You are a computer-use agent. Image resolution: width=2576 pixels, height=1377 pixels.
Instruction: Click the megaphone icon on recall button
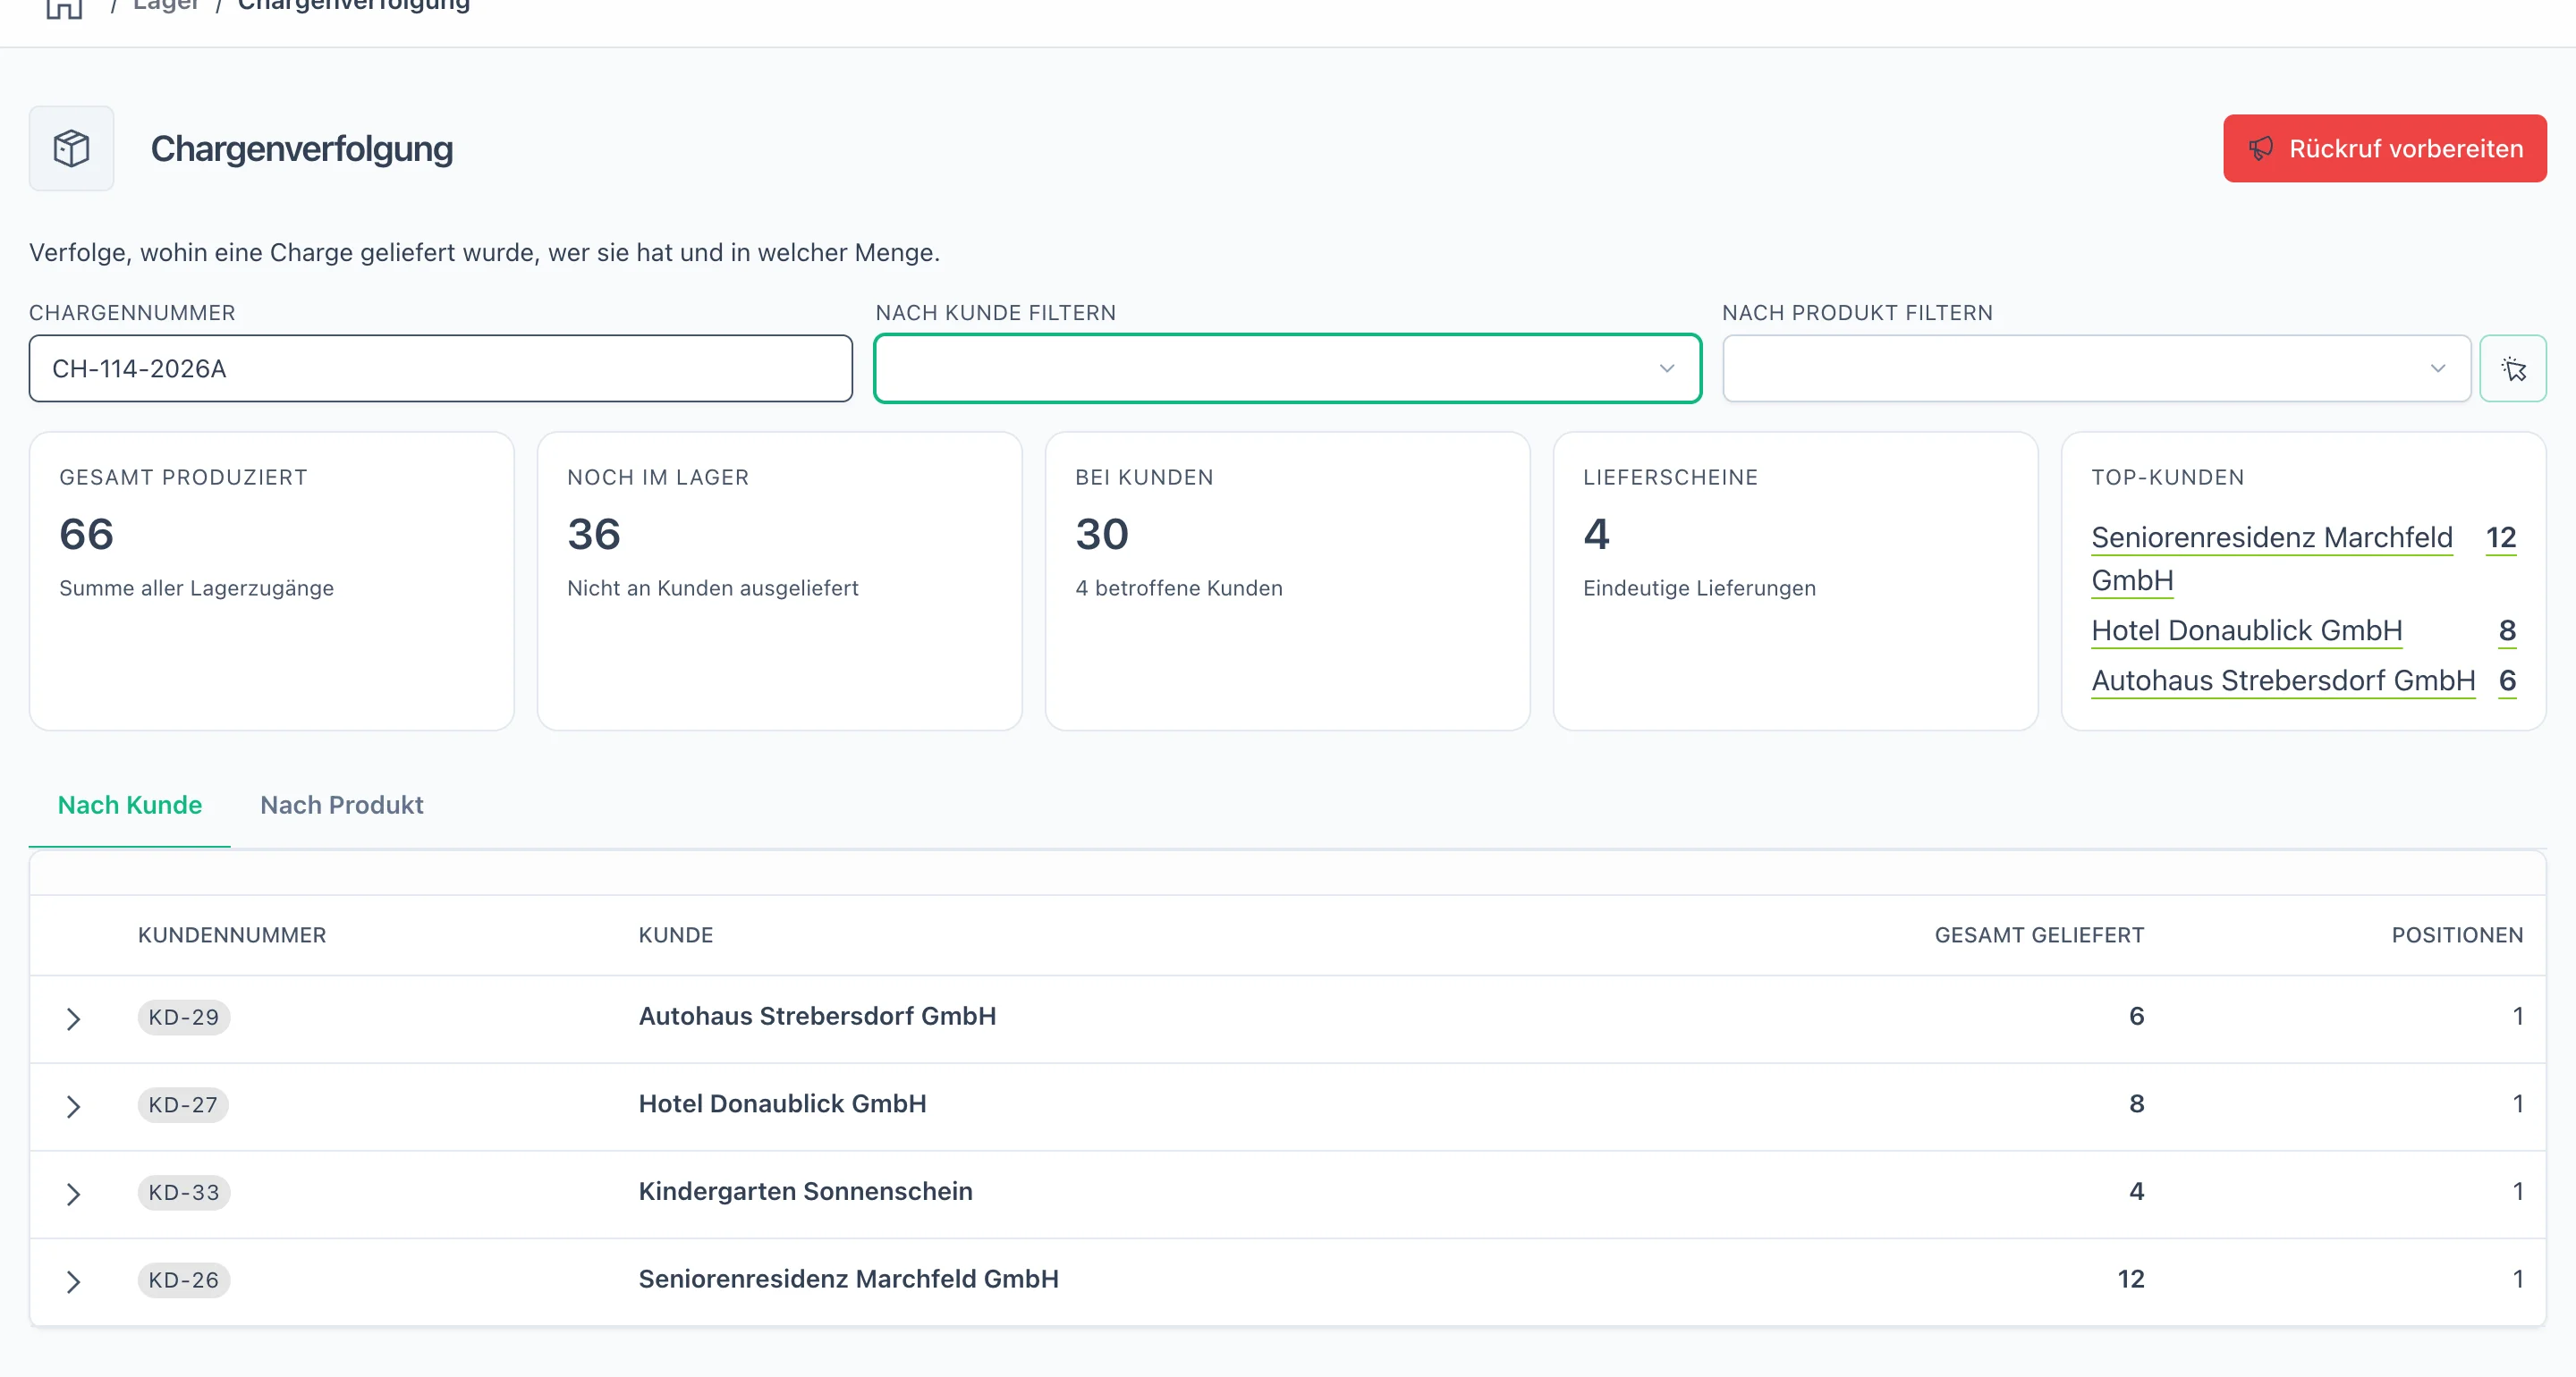tap(2261, 149)
